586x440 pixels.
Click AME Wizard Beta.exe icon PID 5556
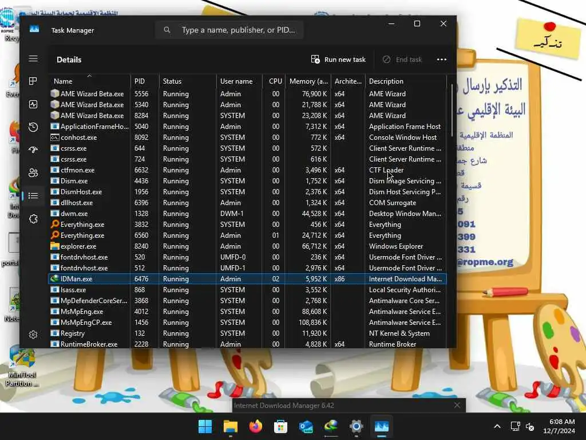pyautogui.click(x=55, y=93)
